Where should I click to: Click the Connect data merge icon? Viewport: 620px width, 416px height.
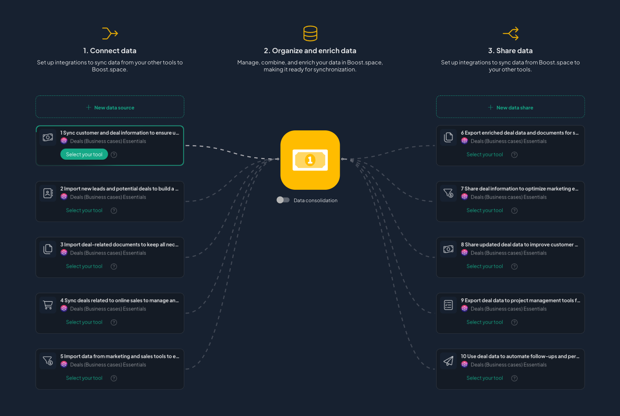click(110, 33)
